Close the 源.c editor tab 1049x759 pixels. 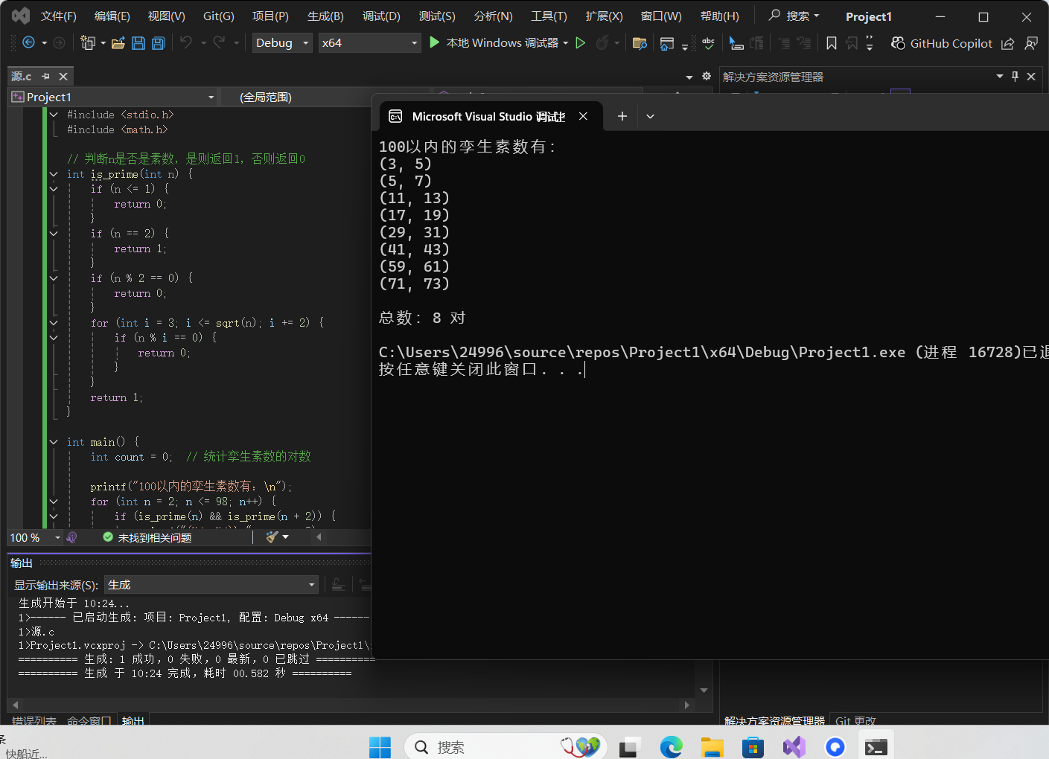pyautogui.click(x=63, y=76)
